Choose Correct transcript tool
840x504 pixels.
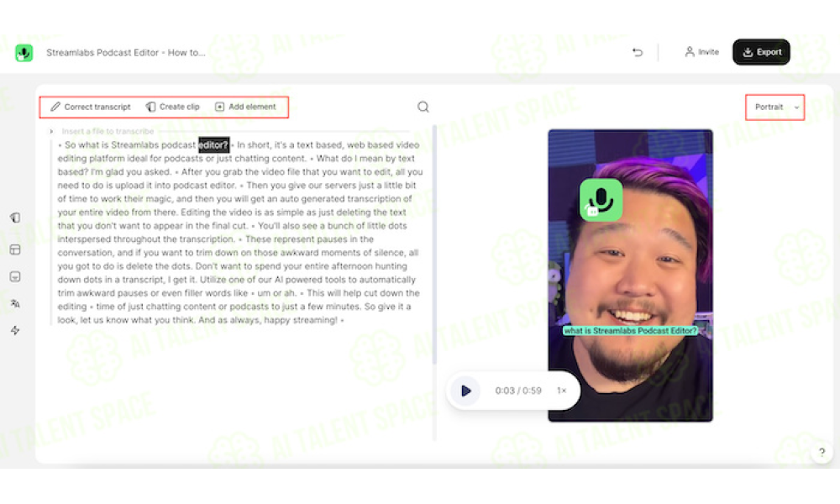pyautogui.click(x=91, y=108)
